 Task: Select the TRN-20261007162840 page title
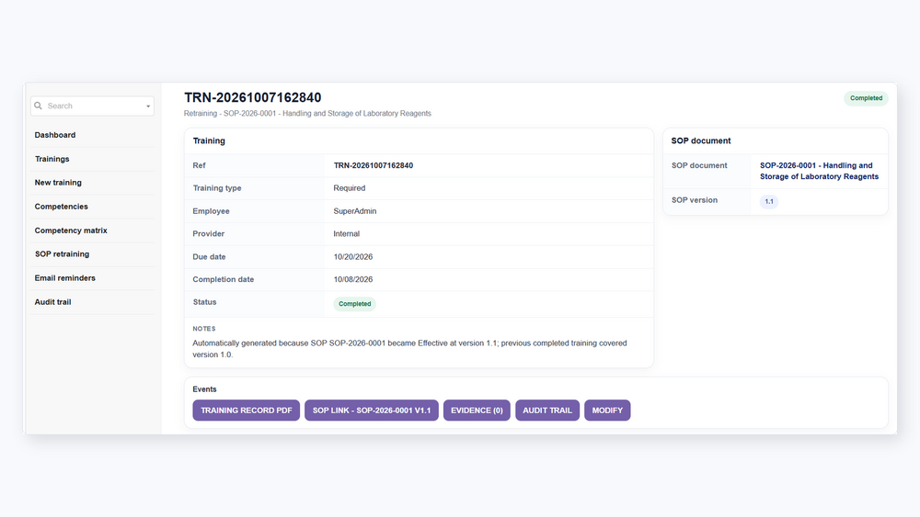(x=253, y=97)
